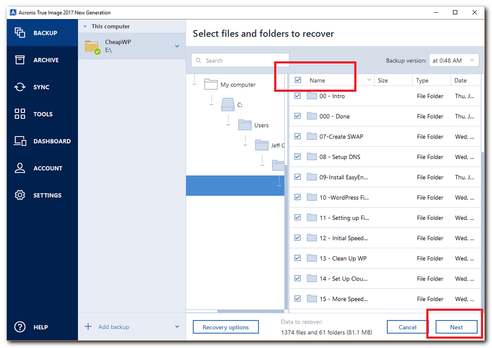This screenshot has height=348, width=492.
Task: Click the folder icon of 09-Install EasyEn...
Action: click(x=311, y=177)
